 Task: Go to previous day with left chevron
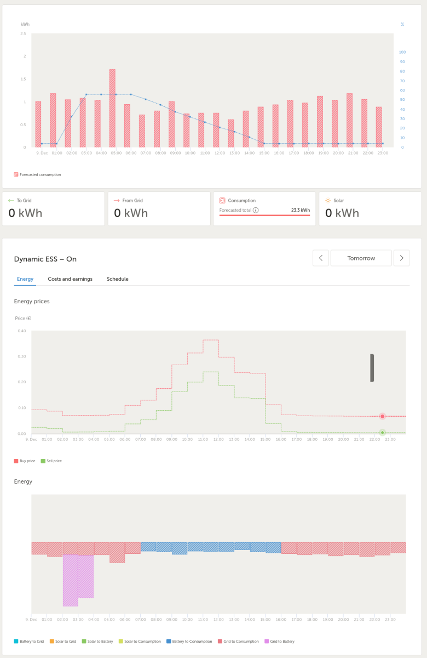(x=321, y=258)
